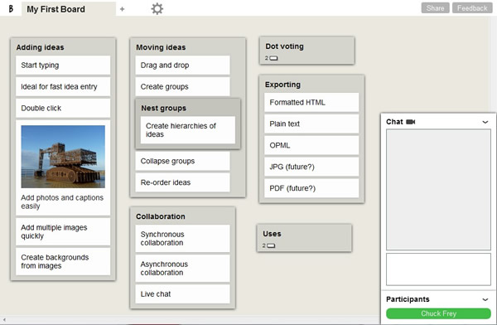The image size is (497, 325).
Task: Select the Collaboration group title
Action: pos(161,216)
